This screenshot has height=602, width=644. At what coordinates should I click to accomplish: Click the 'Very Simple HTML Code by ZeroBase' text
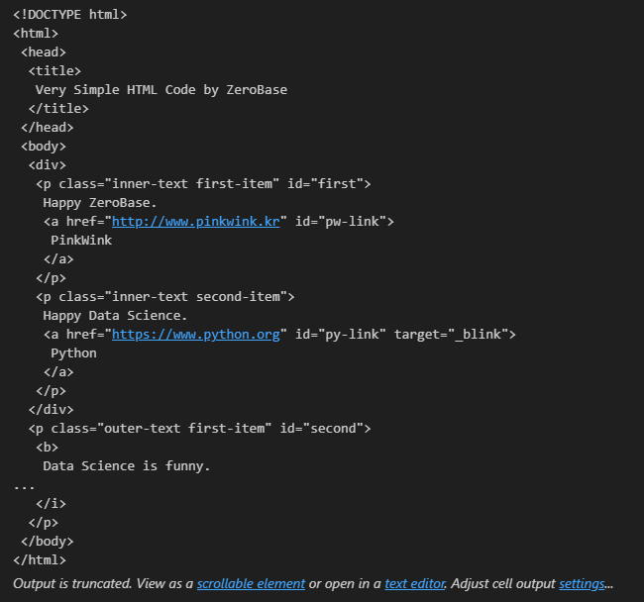pyautogui.click(x=161, y=90)
